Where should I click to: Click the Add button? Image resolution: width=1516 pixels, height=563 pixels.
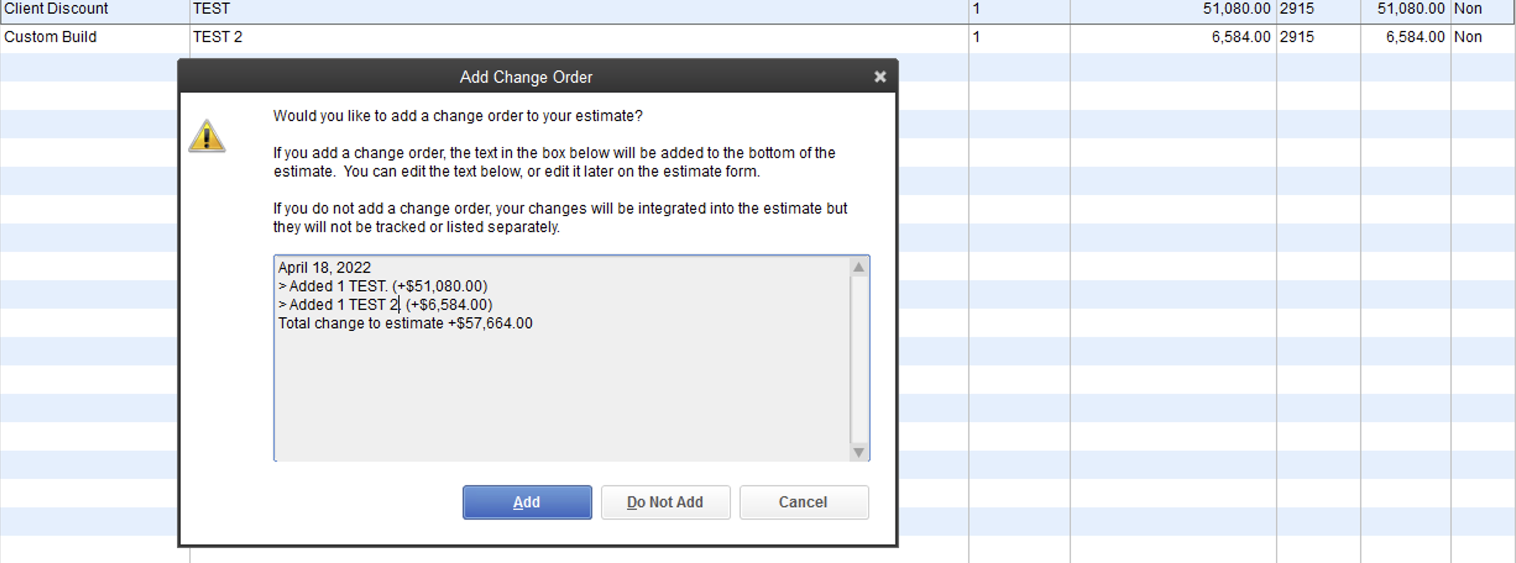pyautogui.click(x=527, y=502)
